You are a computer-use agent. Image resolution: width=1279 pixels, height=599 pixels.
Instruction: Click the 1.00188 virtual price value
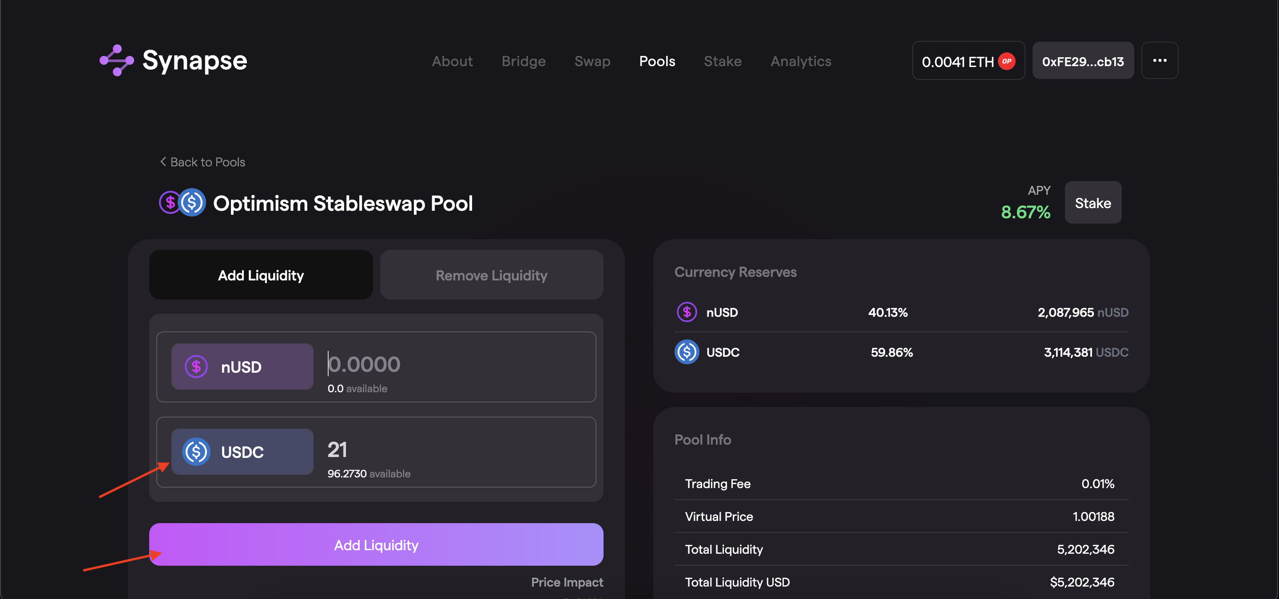click(1093, 516)
